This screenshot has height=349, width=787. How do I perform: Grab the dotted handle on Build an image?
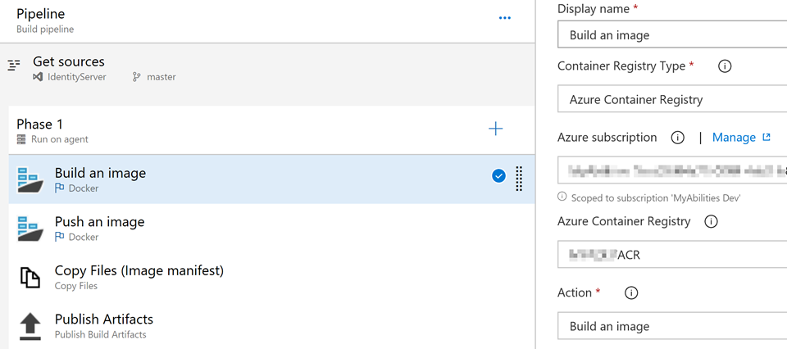point(520,178)
